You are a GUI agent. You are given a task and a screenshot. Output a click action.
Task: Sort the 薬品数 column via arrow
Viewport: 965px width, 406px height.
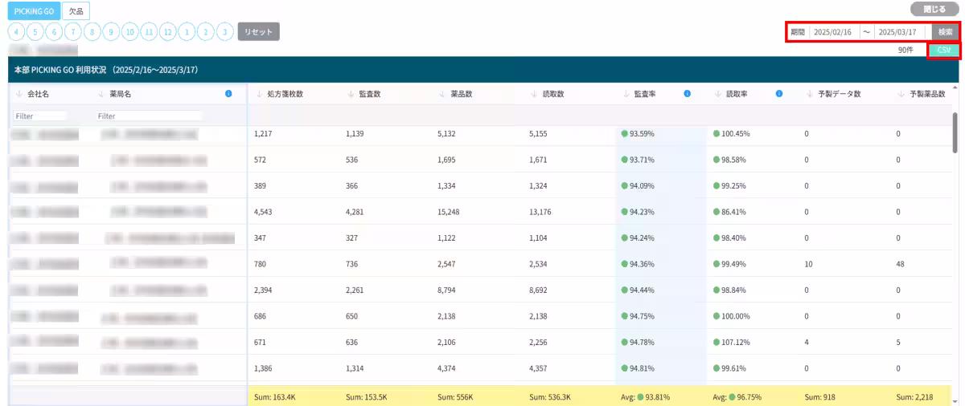tap(442, 94)
